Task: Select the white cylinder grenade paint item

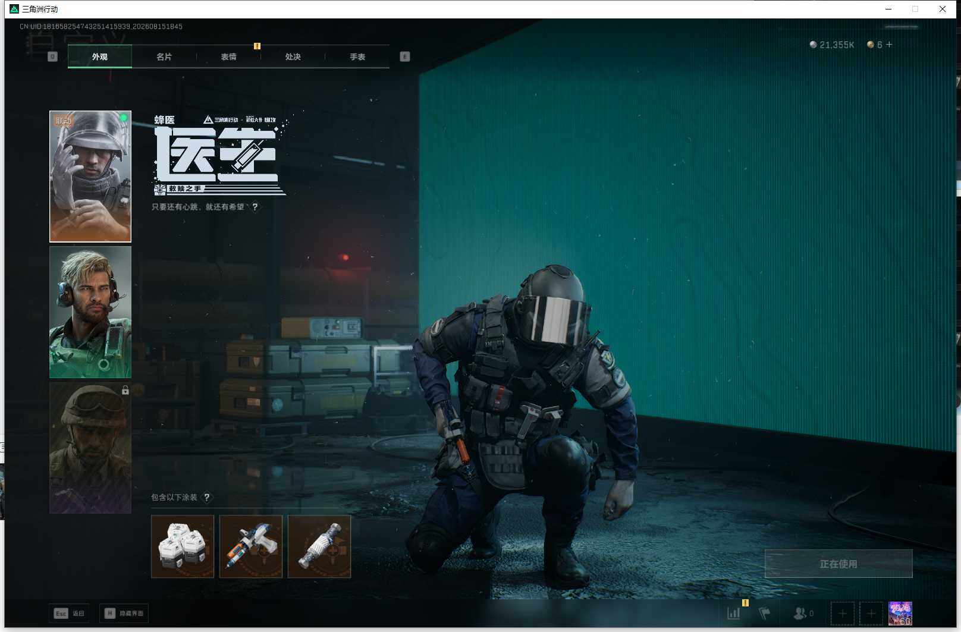Action: [x=319, y=546]
